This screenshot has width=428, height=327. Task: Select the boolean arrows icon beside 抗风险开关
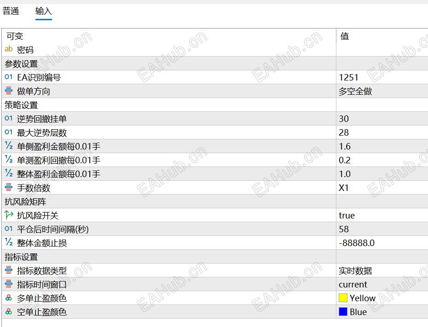pyautogui.click(x=8, y=215)
